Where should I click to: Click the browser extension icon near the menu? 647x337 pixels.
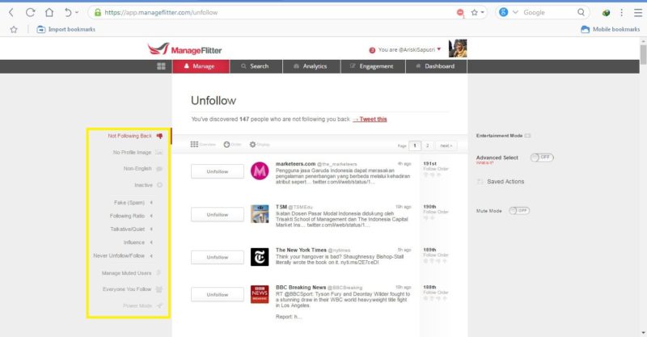click(606, 13)
